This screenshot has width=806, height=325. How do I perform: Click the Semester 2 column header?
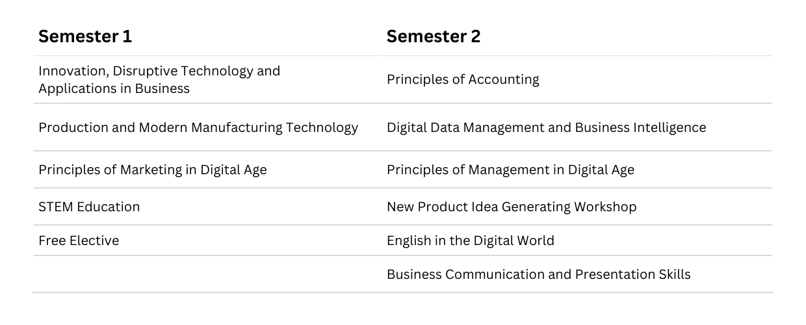click(434, 37)
